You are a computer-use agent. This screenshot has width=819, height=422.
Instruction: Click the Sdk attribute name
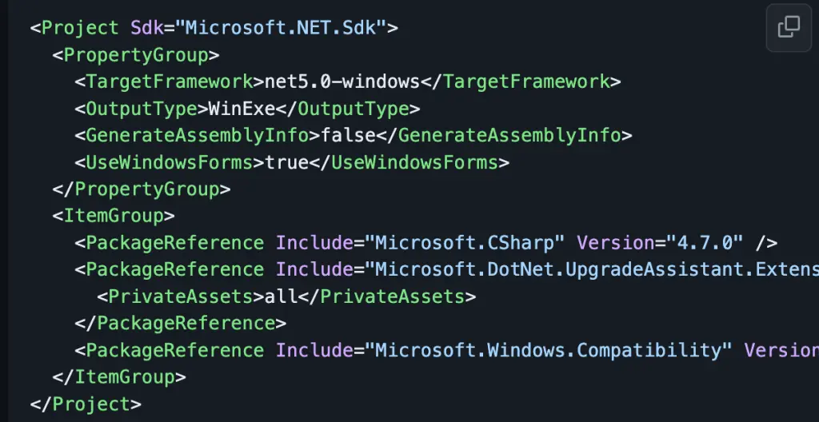pos(147,28)
